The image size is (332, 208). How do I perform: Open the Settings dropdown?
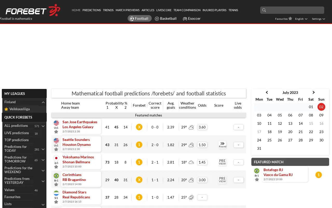coord(319,19)
